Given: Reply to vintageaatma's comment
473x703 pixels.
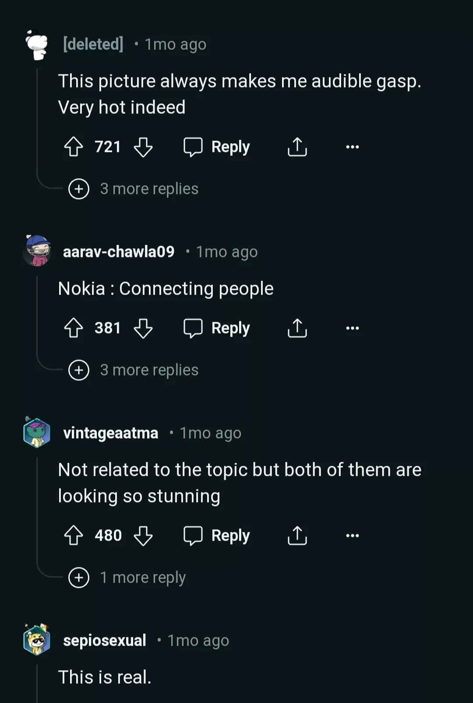Looking at the screenshot, I should point(217,535).
